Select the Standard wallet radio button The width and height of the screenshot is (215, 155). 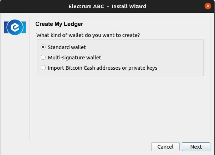(x=43, y=47)
